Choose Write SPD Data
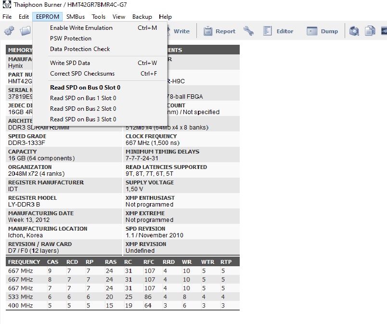387x324 pixels. (100, 63)
